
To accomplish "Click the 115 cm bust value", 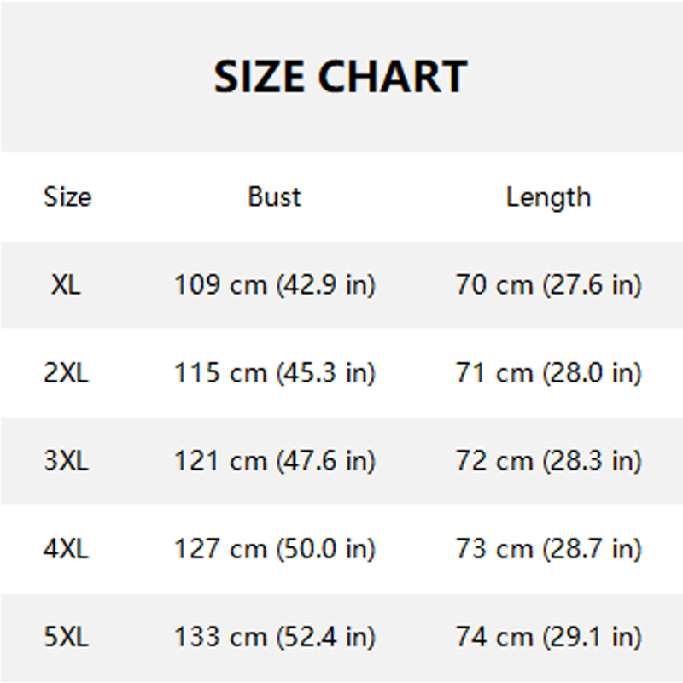I will click(220, 373).
